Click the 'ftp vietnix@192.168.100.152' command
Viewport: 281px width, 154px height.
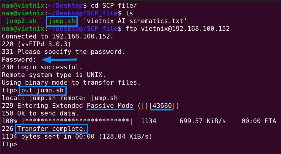tap(178, 29)
